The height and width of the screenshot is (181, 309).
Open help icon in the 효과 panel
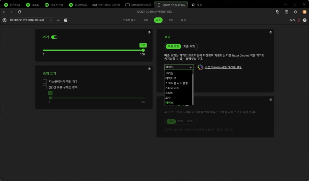pyautogui.click(x=271, y=32)
